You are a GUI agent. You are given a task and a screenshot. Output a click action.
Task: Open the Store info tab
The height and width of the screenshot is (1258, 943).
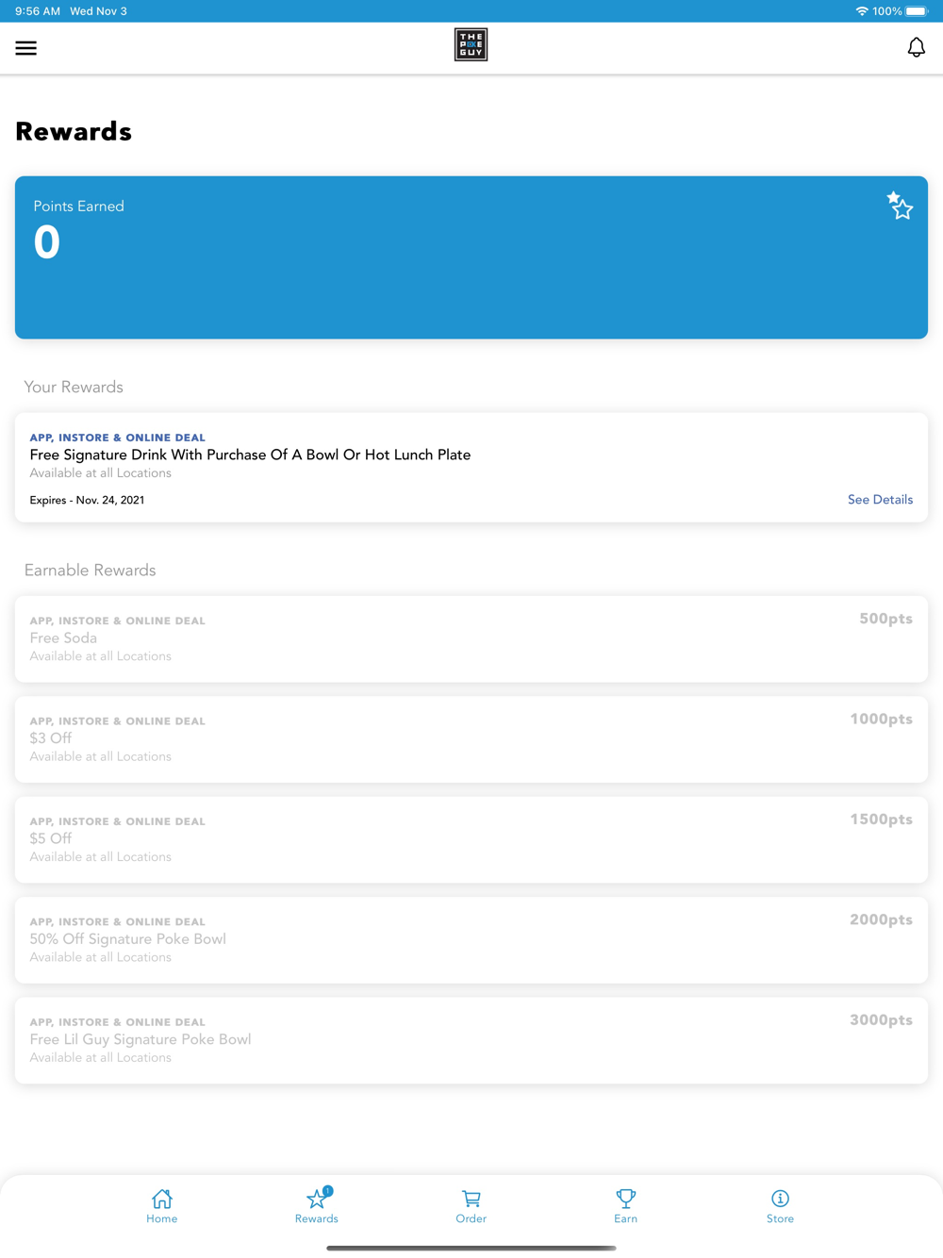click(780, 1205)
